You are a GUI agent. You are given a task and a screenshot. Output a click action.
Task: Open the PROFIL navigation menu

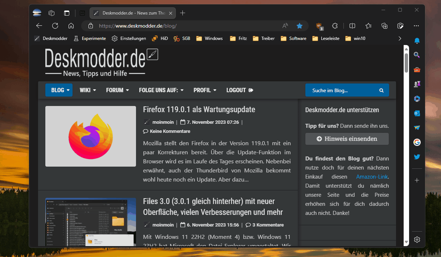pos(205,90)
